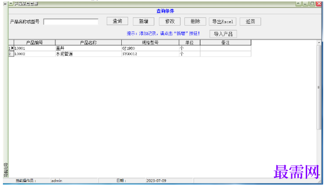Image resolution: width=328 pixels, height=187 pixels.
Task: Click the 新增 add button
Action: pyautogui.click(x=144, y=21)
